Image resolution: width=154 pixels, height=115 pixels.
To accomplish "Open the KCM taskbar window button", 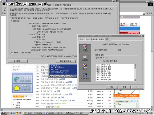I will click(34, 113).
